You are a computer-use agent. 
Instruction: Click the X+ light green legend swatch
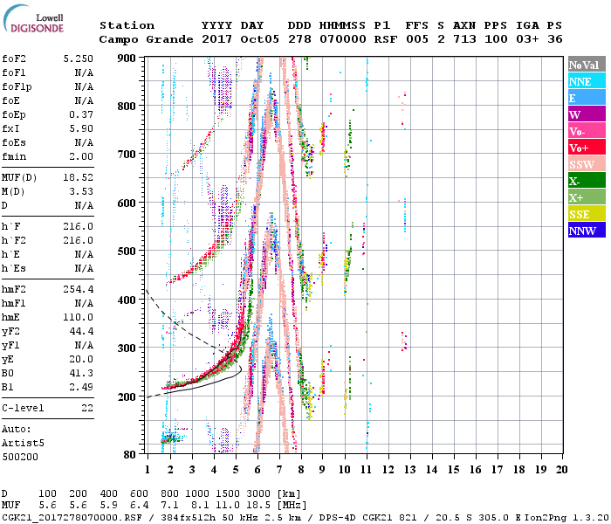click(x=587, y=197)
